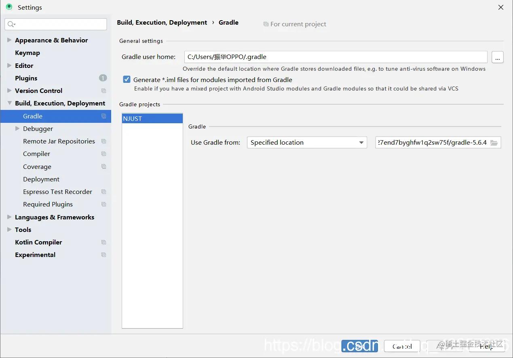This screenshot has width=513, height=358.
Task: Click project-level icon beside Required Plugins
Action: (103, 204)
